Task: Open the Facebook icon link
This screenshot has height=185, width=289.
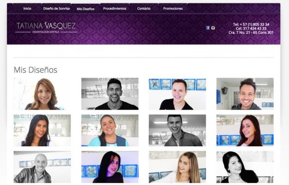Action: click(208, 28)
